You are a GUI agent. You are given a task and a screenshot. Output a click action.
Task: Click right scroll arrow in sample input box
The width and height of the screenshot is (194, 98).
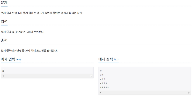click(91, 76)
